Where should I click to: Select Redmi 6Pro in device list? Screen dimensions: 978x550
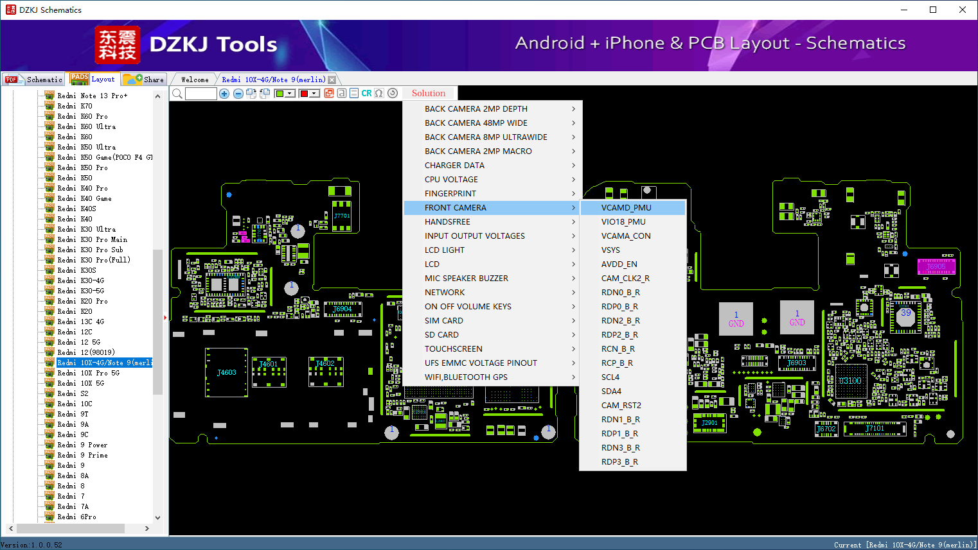(x=76, y=517)
